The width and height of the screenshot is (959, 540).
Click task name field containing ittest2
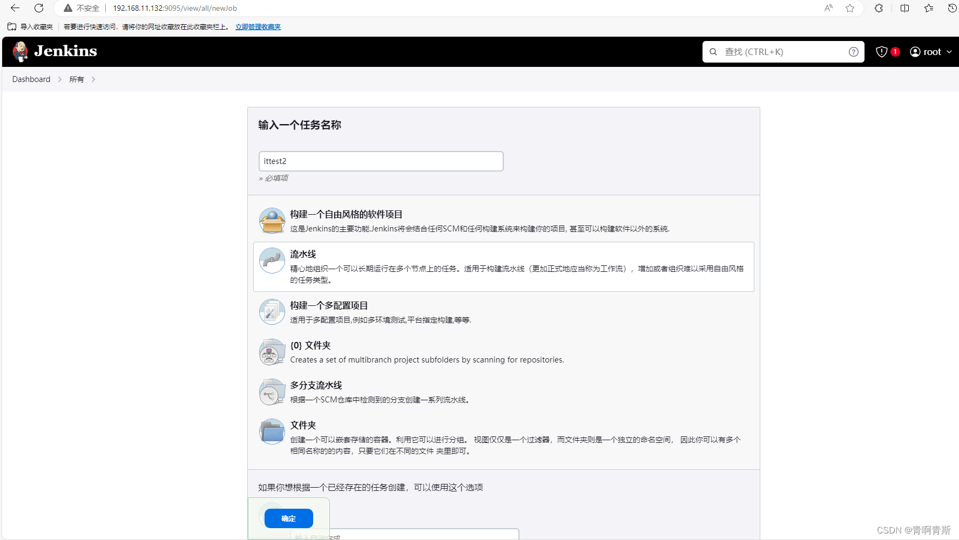pyautogui.click(x=381, y=161)
